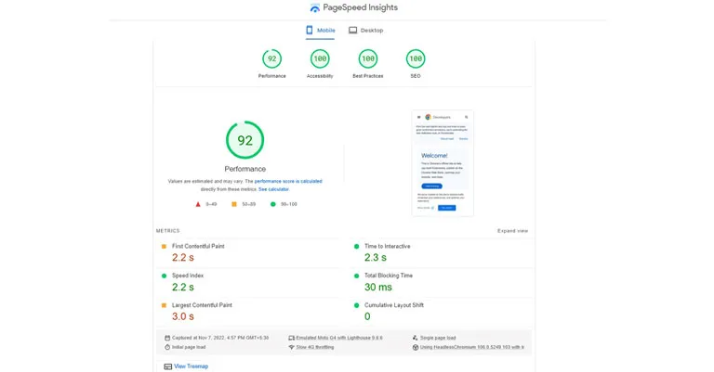Click the orange square next to Largest Contentful Paint
The height and width of the screenshot is (372, 714).
[164, 305]
